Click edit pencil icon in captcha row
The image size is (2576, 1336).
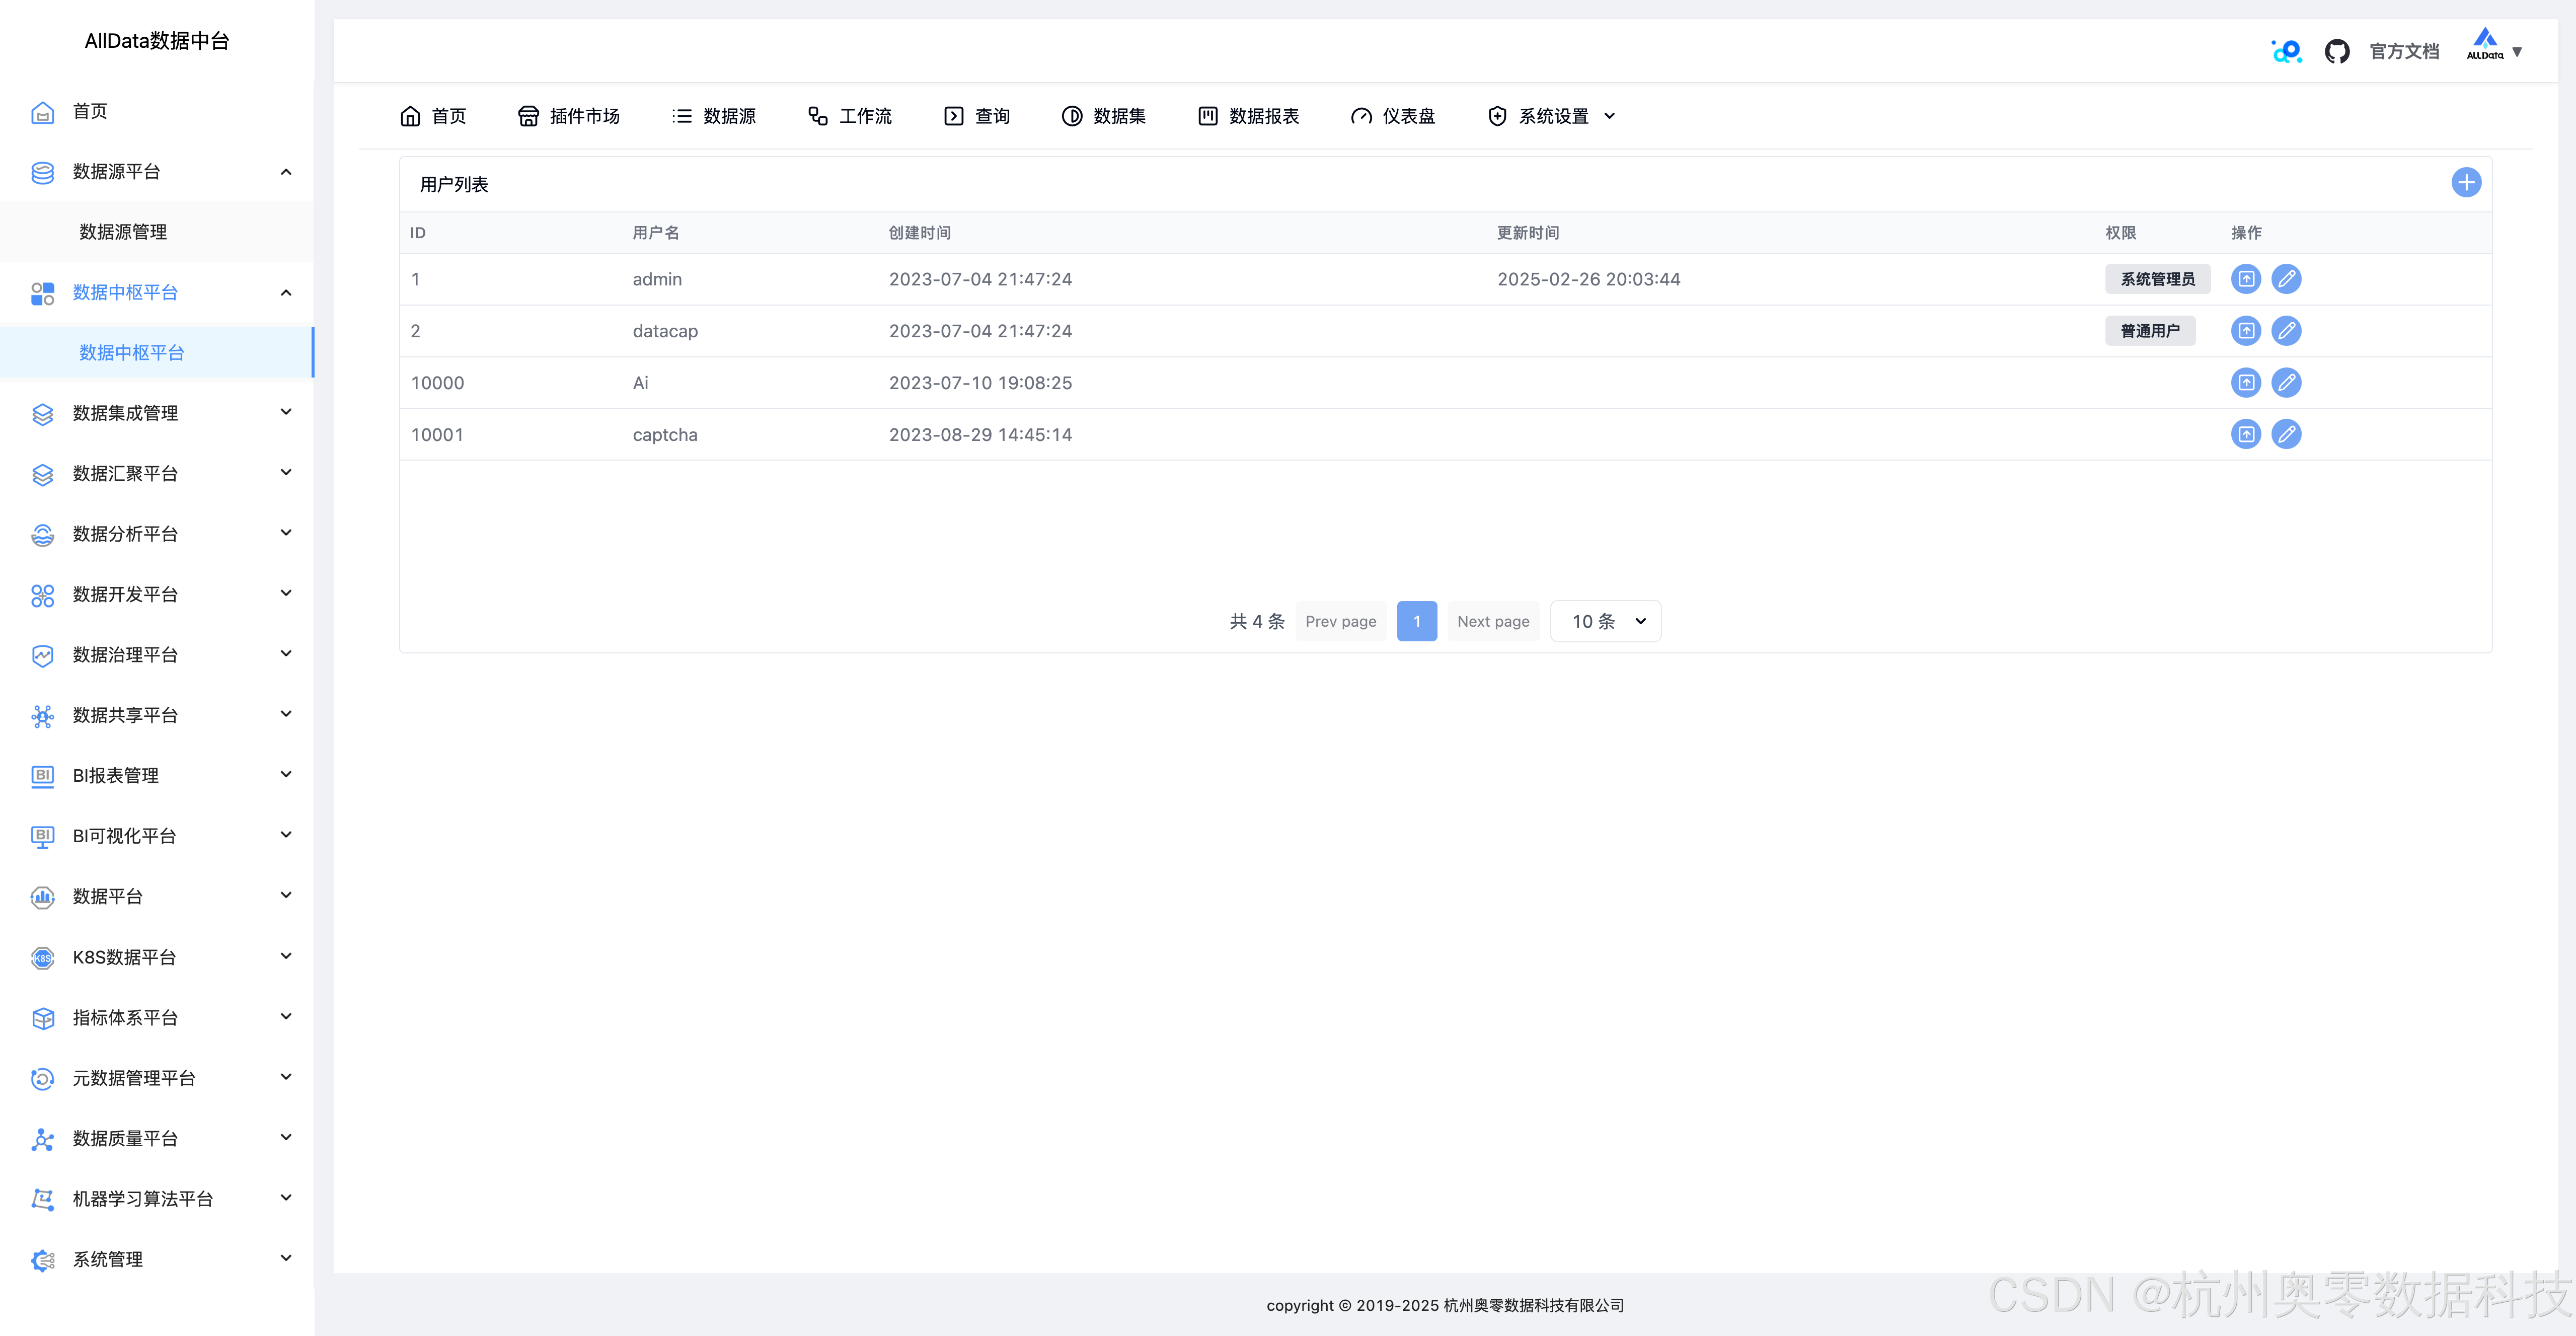[2285, 434]
